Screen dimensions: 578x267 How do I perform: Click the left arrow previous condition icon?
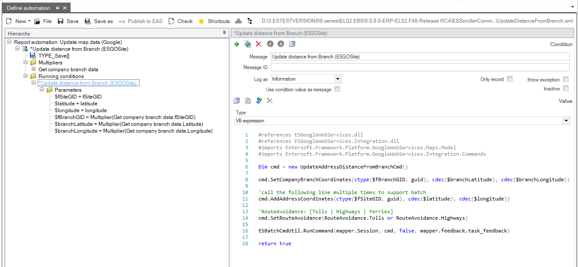[x=270, y=44]
